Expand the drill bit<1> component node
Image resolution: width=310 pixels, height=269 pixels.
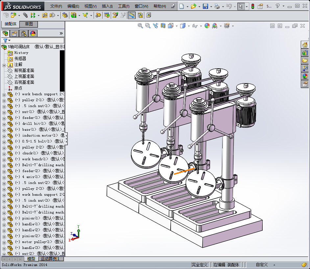coord(4,124)
